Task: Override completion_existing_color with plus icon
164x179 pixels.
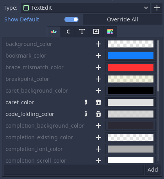Action: pyautogui.click(x=98, y=137)
